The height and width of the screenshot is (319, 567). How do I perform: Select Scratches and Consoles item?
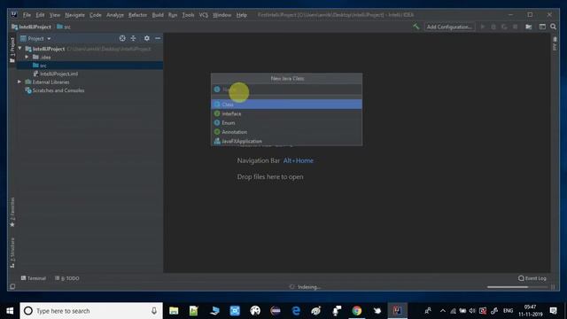point(58,90)
